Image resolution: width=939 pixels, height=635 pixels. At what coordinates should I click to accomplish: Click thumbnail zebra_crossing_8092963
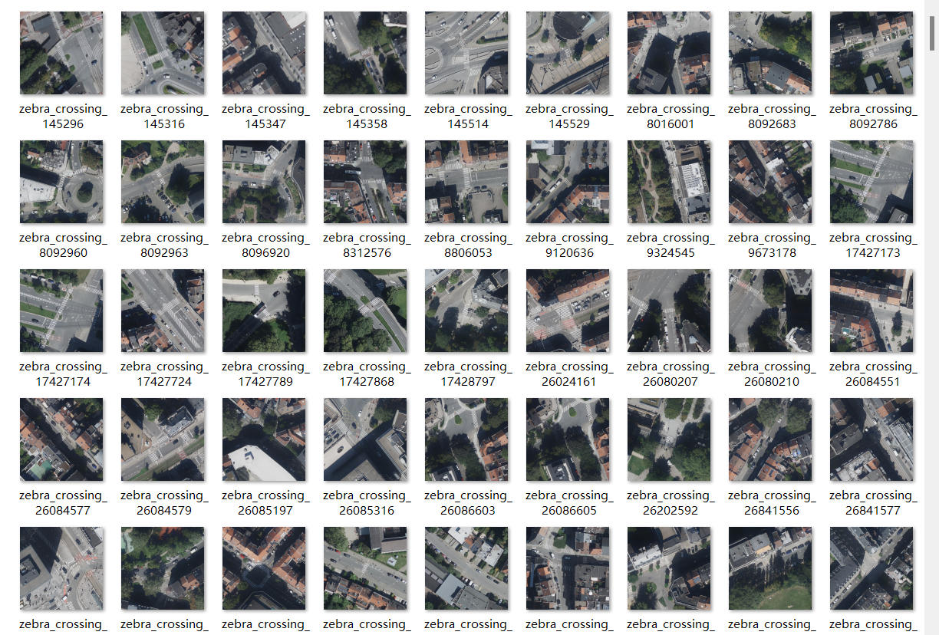coord(163,182)
